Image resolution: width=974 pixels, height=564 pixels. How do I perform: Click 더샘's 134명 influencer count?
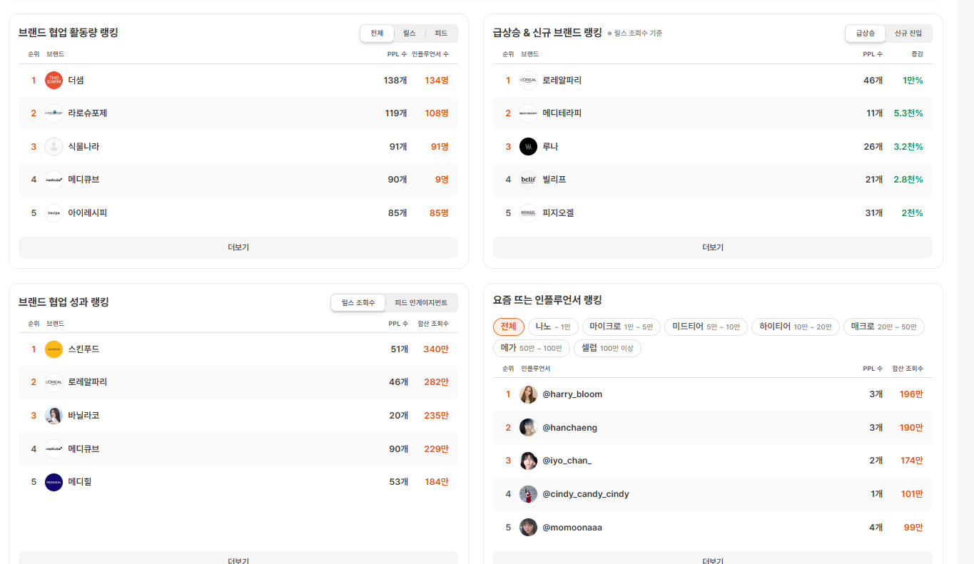pos(437,81)
